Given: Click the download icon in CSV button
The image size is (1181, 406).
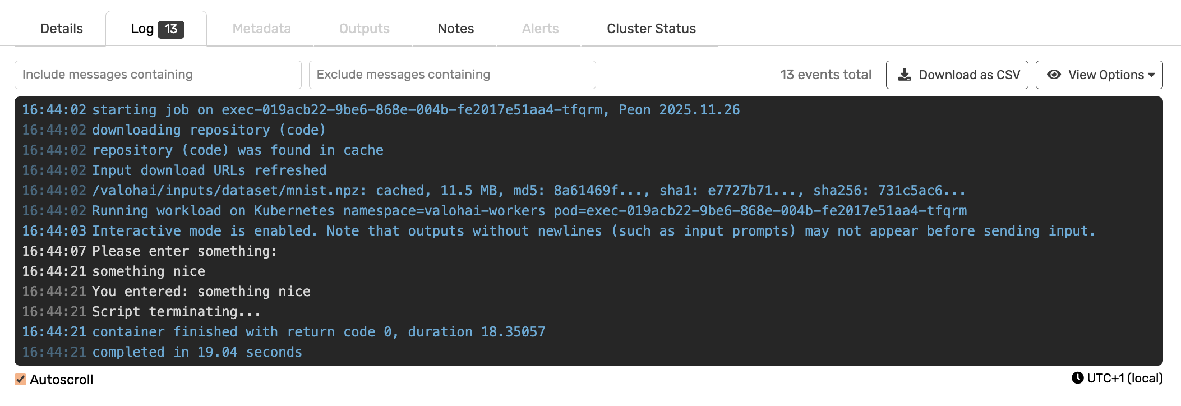Looking at the screenshot, I should (905, 75).
